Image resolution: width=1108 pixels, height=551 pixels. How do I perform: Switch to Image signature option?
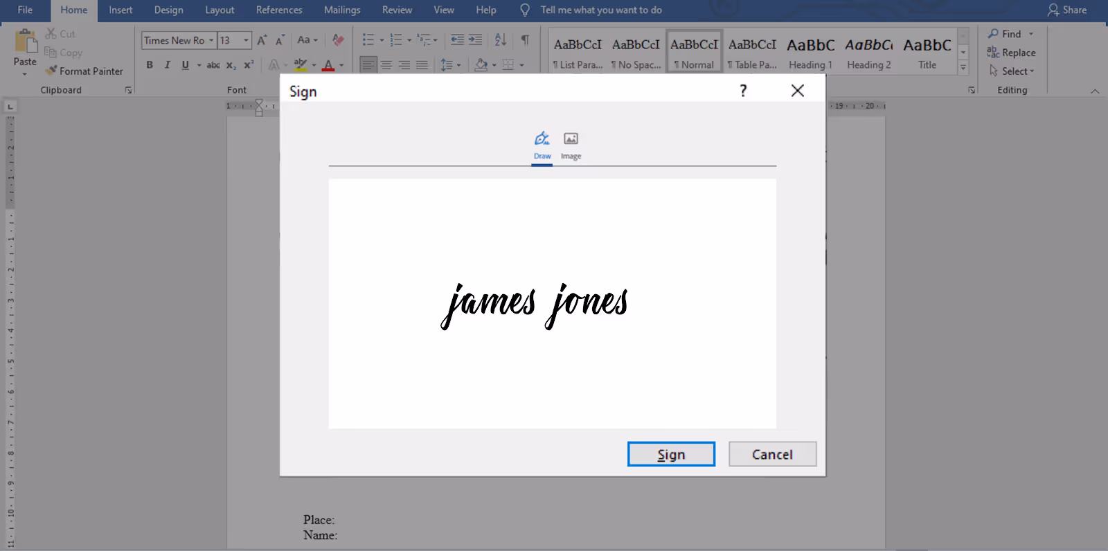point(571,145)
